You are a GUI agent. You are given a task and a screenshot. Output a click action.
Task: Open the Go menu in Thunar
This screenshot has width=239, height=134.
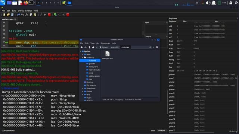[97, 43]
